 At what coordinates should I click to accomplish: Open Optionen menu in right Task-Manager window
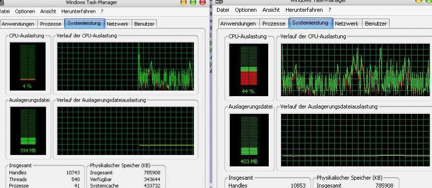(246, 10)
